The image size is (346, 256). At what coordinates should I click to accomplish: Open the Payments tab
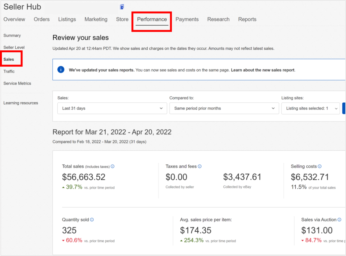(187, 20)
